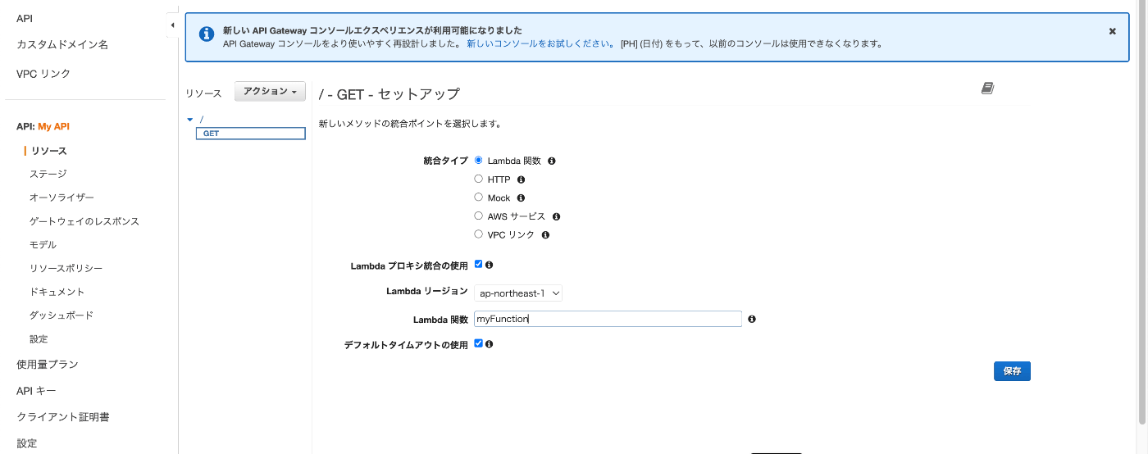Show info for VPC リンク integration type

(545, 235)
